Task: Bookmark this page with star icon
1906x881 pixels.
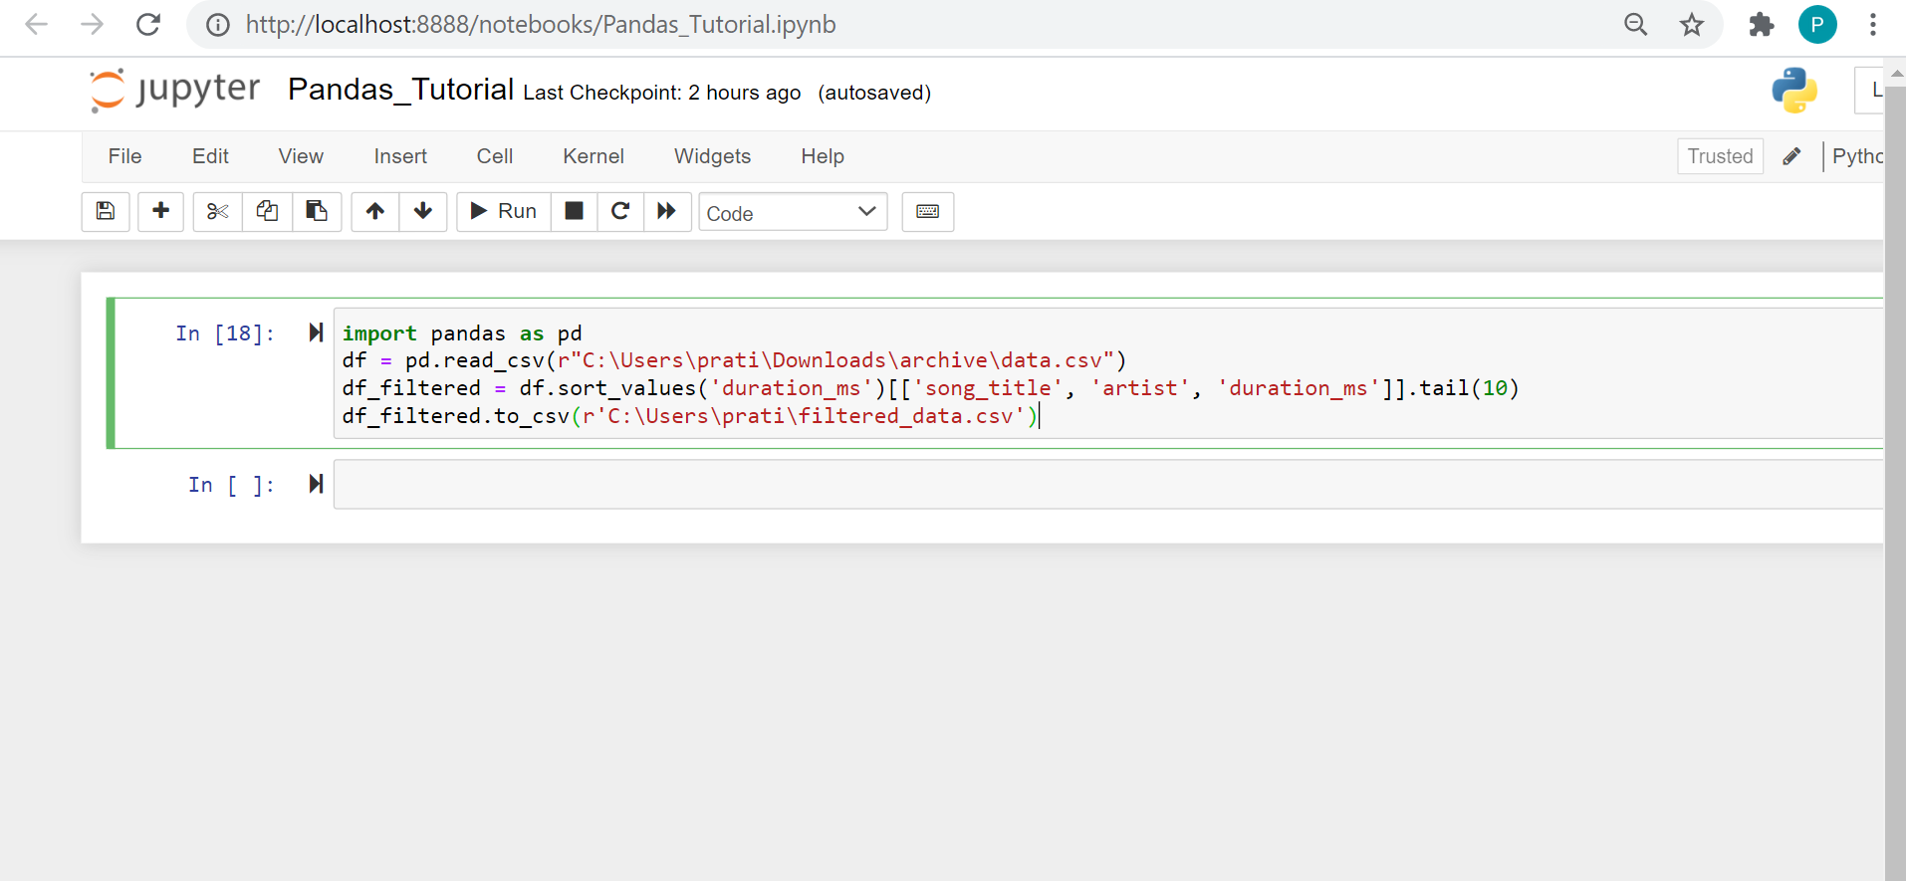Action: pyautogui.click(x=1692, y=24)
